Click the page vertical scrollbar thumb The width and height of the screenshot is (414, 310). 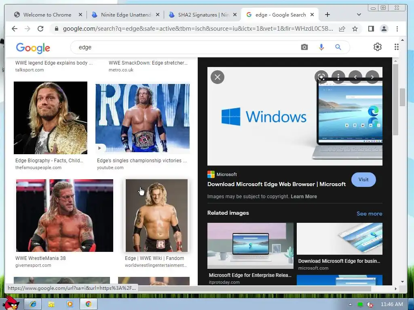point(402,97)
